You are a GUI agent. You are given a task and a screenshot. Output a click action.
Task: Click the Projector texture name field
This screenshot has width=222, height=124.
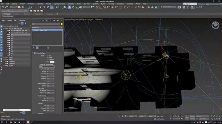click(47, 66)
